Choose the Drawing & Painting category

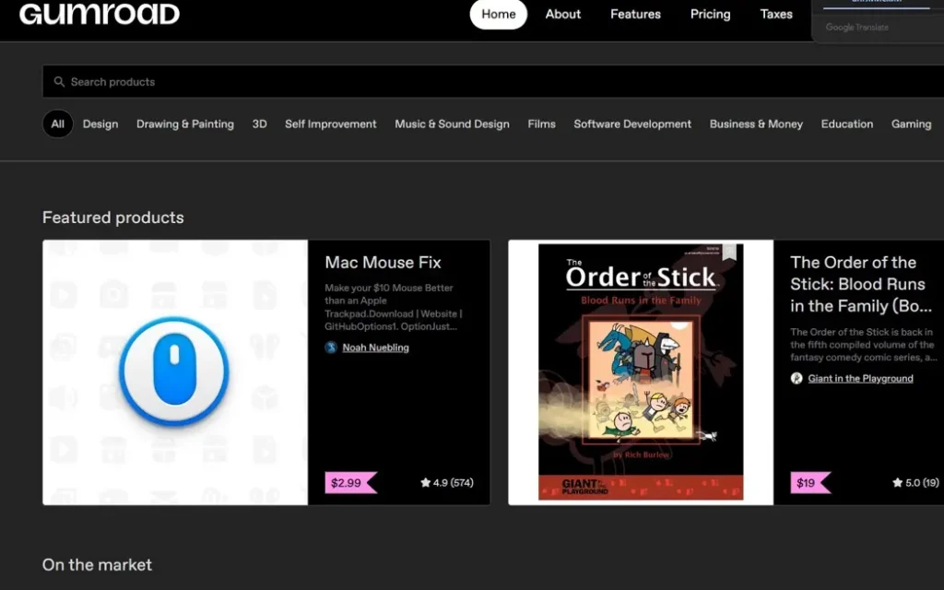coord(184,124)
